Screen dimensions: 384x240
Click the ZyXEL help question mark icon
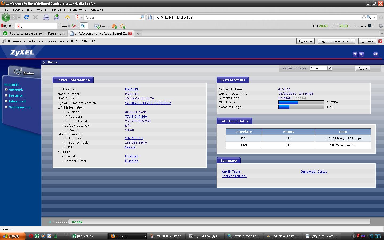pyautogui.click(x=355, y=54)
